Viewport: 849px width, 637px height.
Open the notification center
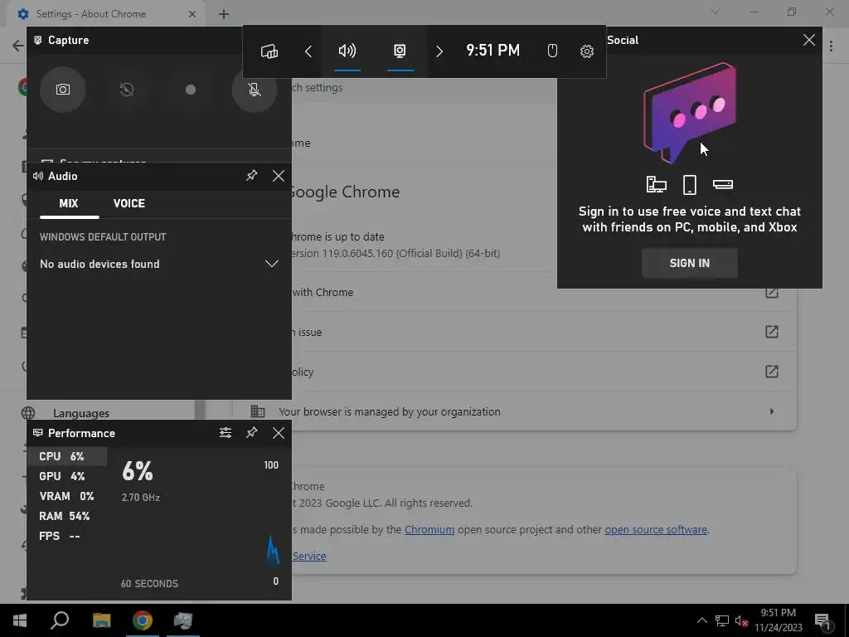click(823, 620)
